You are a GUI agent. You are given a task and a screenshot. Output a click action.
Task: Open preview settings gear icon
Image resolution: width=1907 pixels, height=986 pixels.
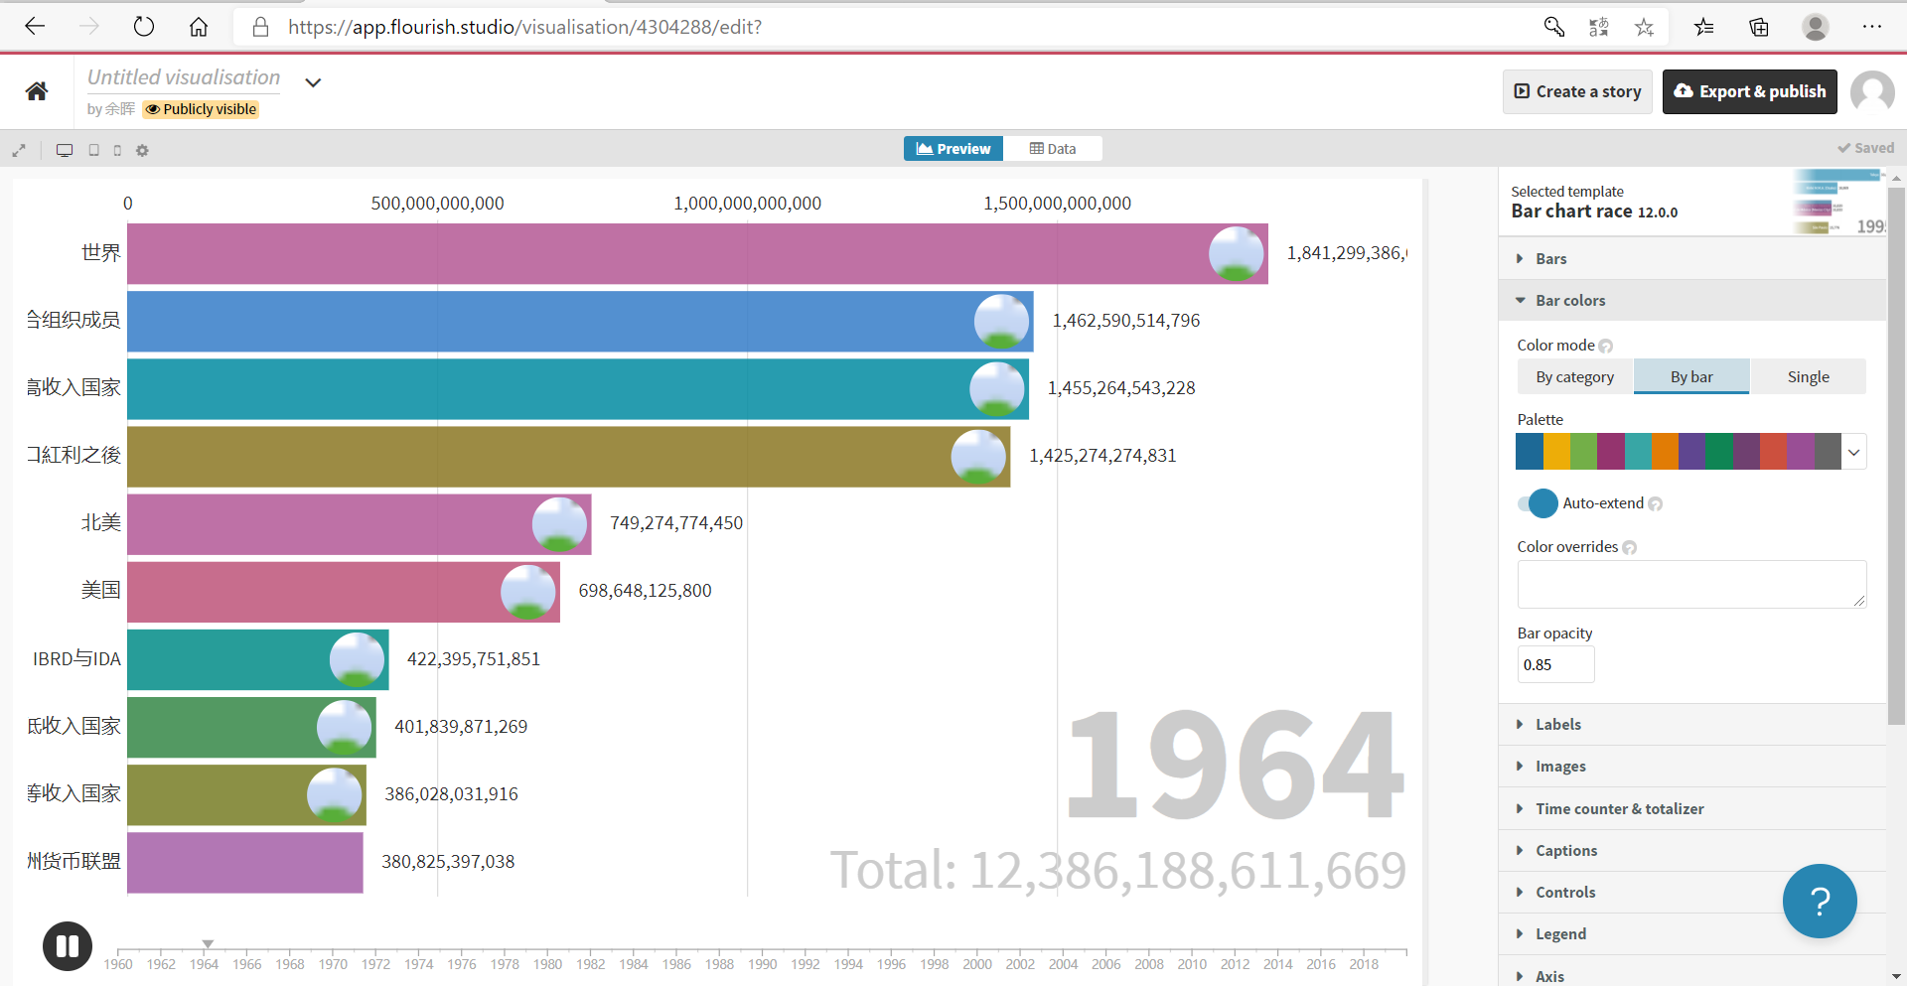(x=142, y=150)
